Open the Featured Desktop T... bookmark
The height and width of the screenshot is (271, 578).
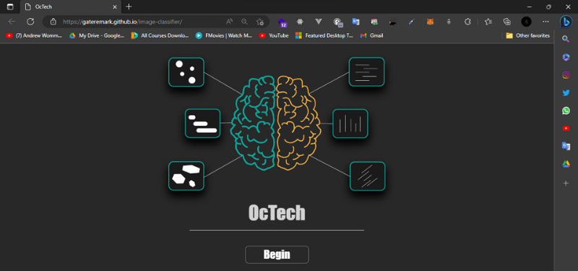coord(324,35)
